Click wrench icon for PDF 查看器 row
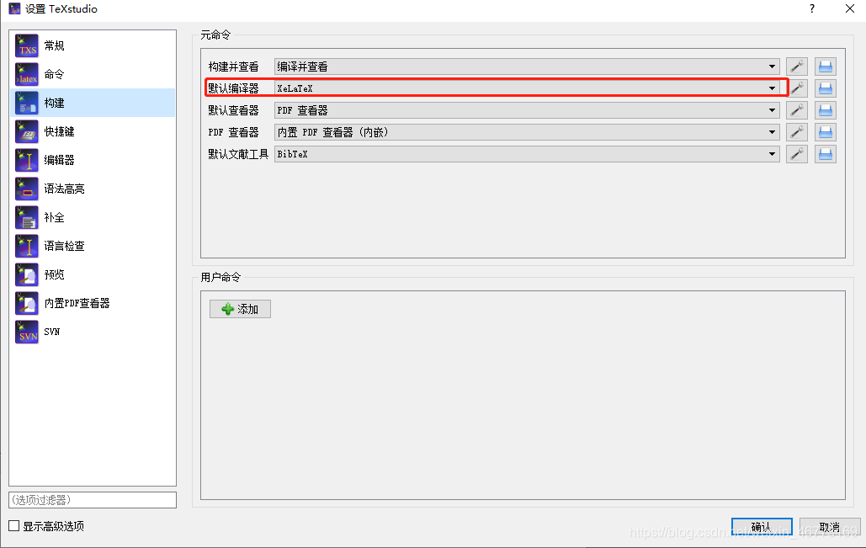Screen dimensions: 866x548 tap(796, 132)
